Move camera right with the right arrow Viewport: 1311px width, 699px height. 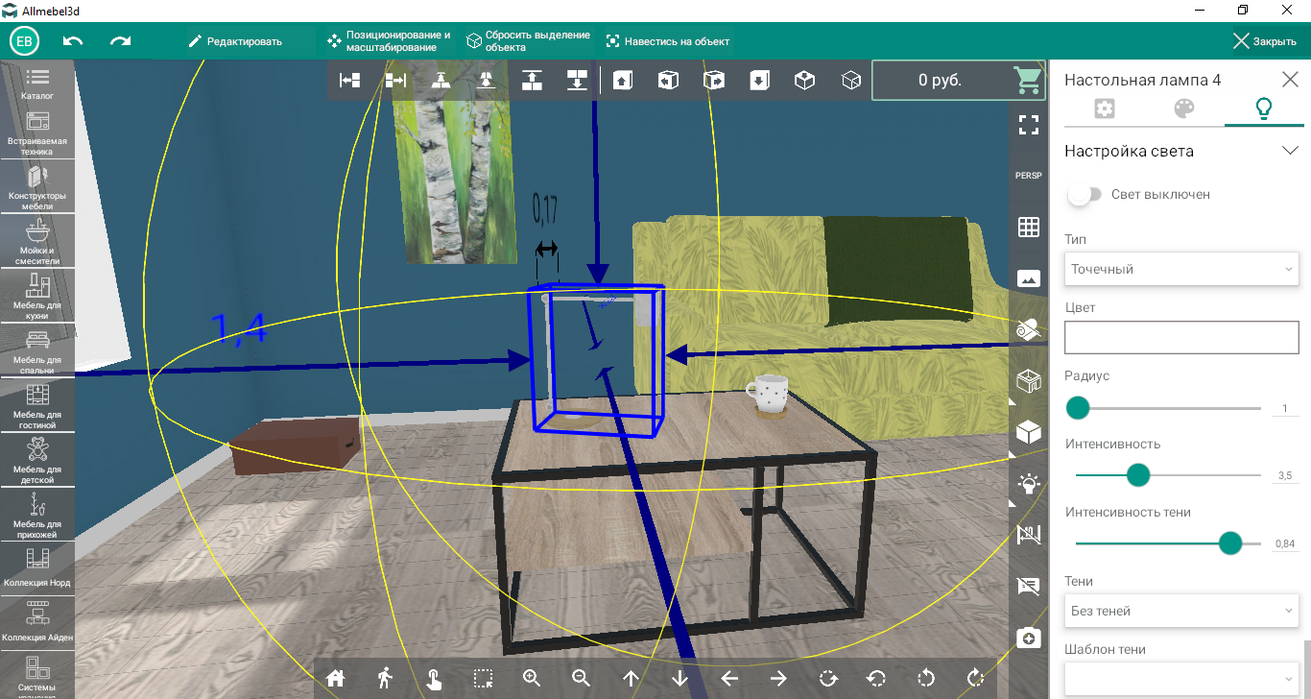tap(778, 678)
